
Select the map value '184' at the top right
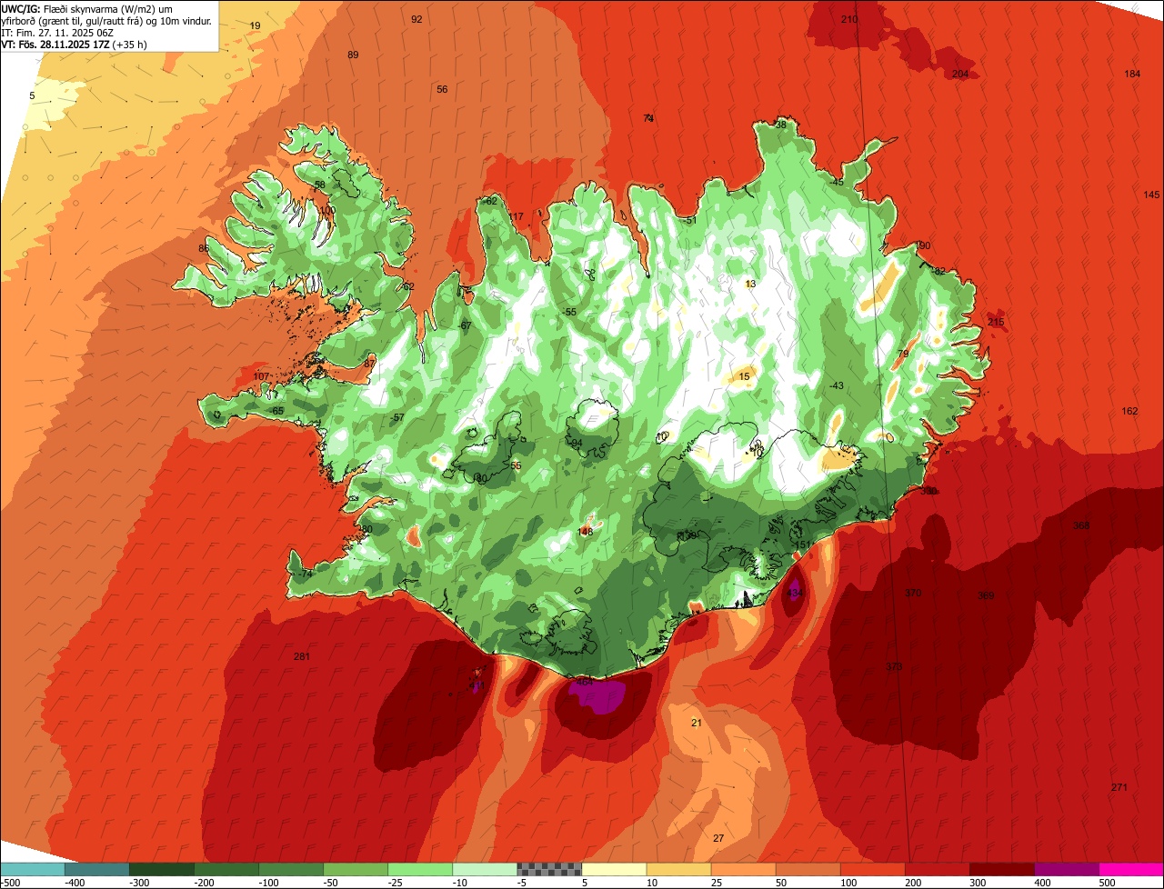click(1132, 74)
